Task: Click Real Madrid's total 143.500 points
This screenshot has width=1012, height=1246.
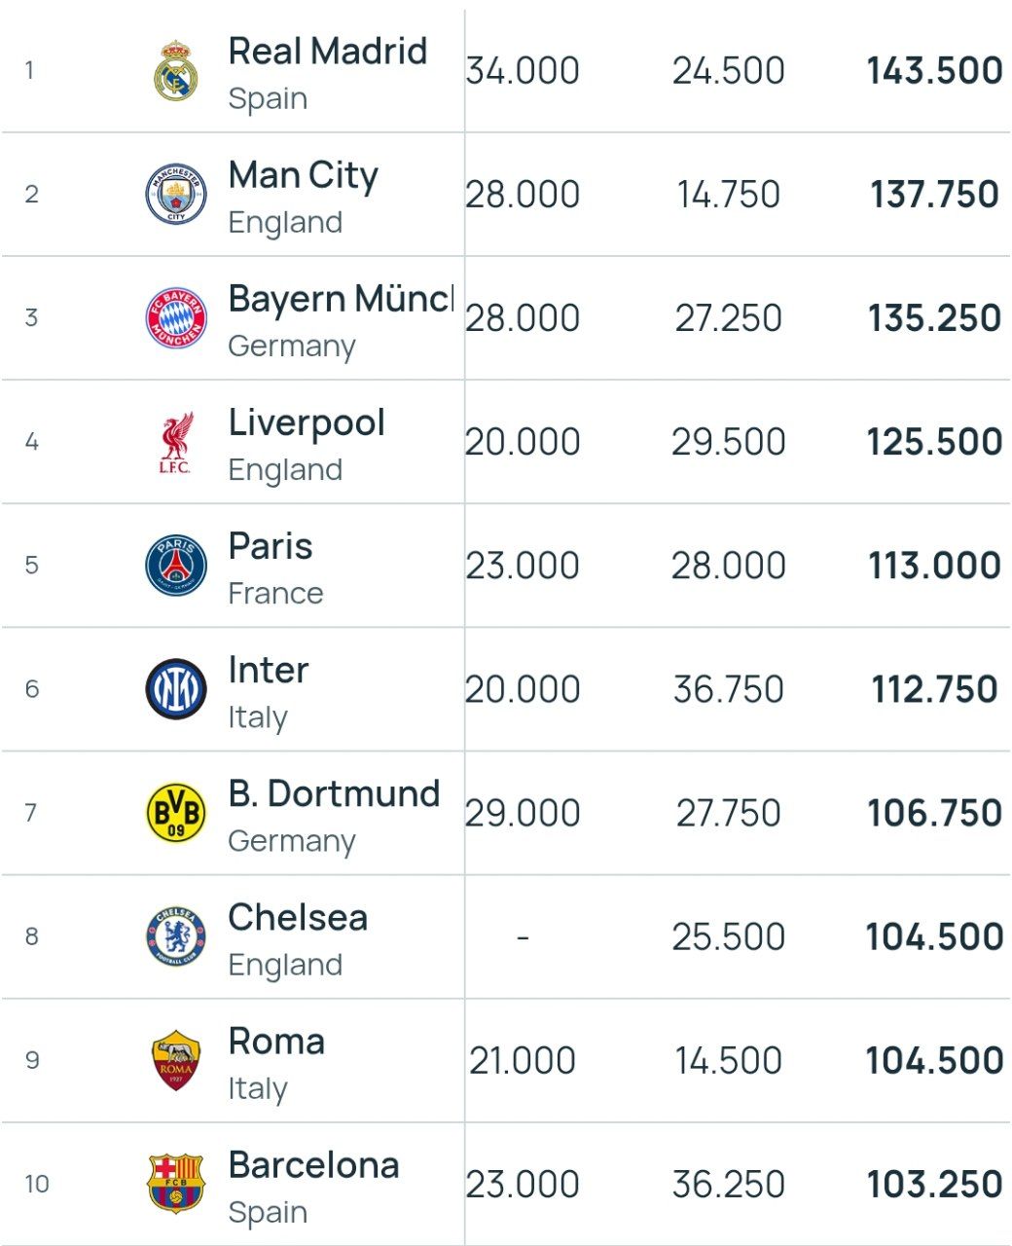Action: click(x=934, y=71)
